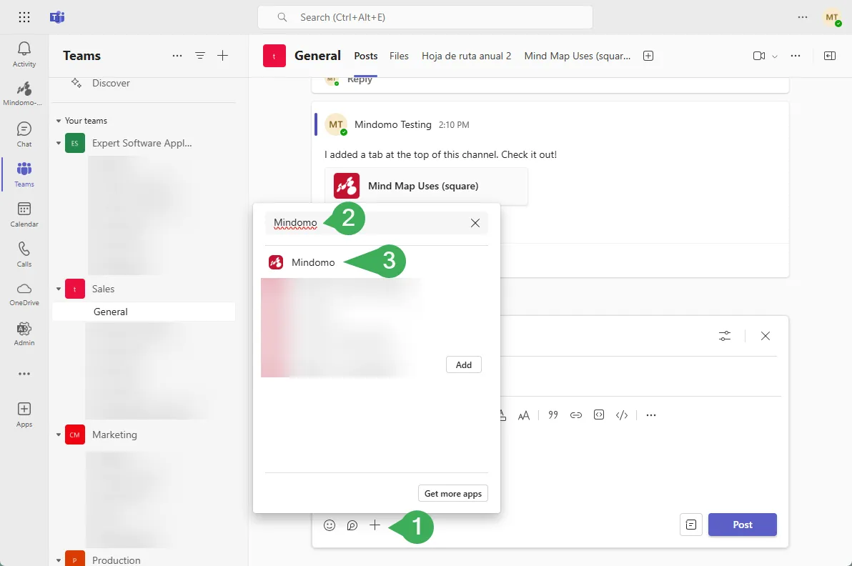
Task: Select the Teams sidebar icon
Action: [x=24, y=174]
